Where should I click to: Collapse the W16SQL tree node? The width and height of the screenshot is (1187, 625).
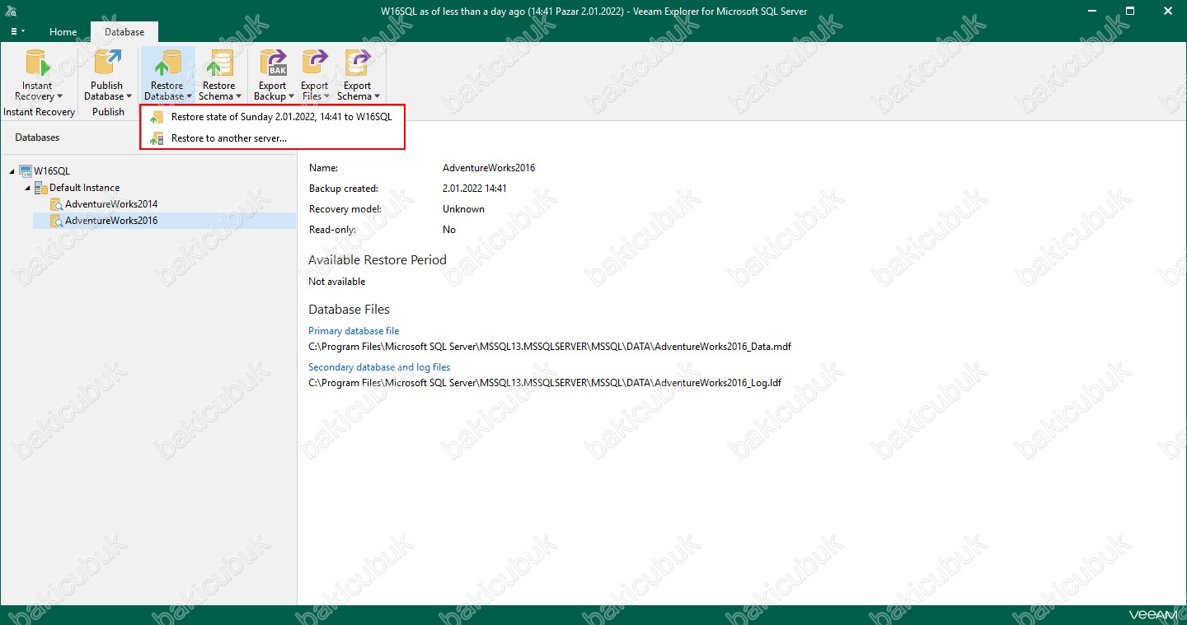(12, 171)
